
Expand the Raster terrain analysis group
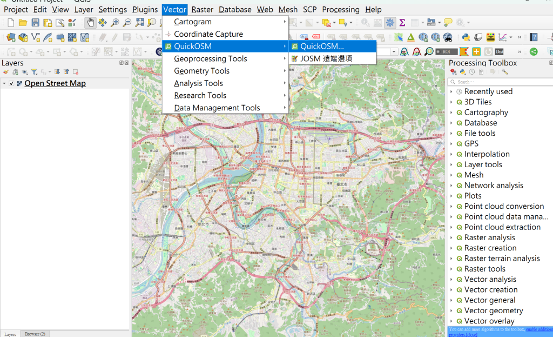point(451,259)
